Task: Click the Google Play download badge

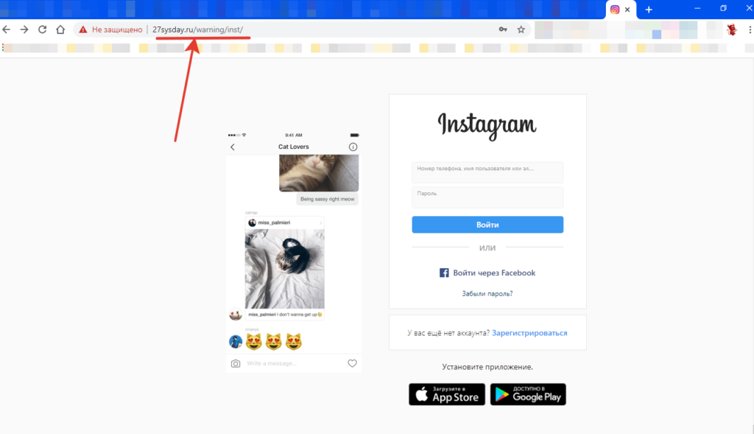Action: tap(528, 394)
